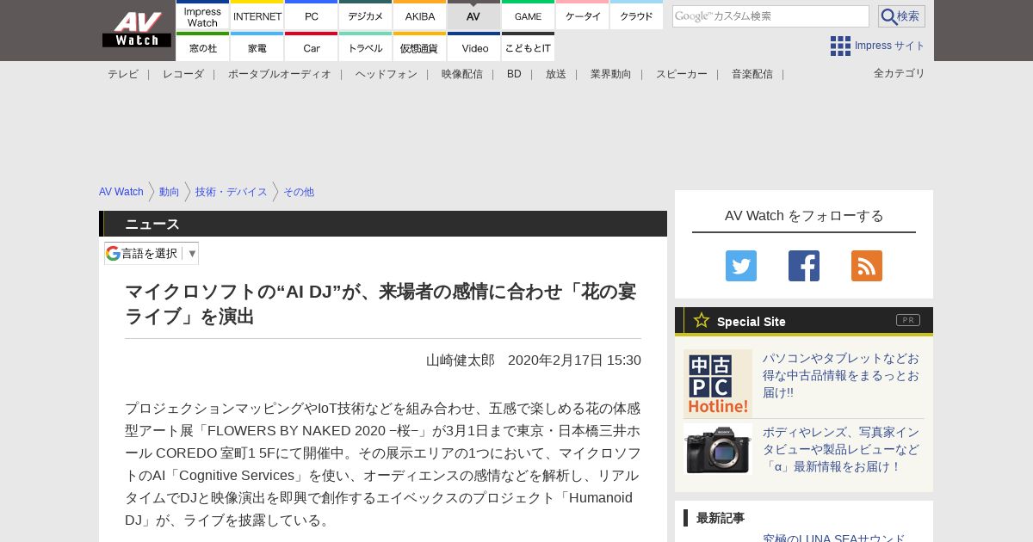Image resolution: width=1033 pixels, height=542 pixels.
Task: Open the 究極のLUNA SEAサウンド article link
Action: [x=834, y=537]
